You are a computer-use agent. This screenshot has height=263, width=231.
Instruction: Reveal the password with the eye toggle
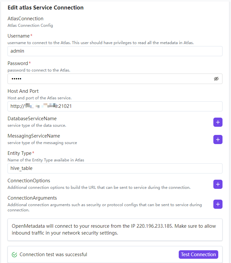pyautogui.click(x=216, y=78)
